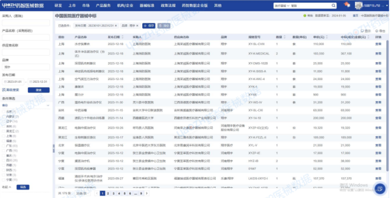Click the 采购人 (医院) input field
The width and height of the screenshot is (390, 198).
click(x=26, y=23)
